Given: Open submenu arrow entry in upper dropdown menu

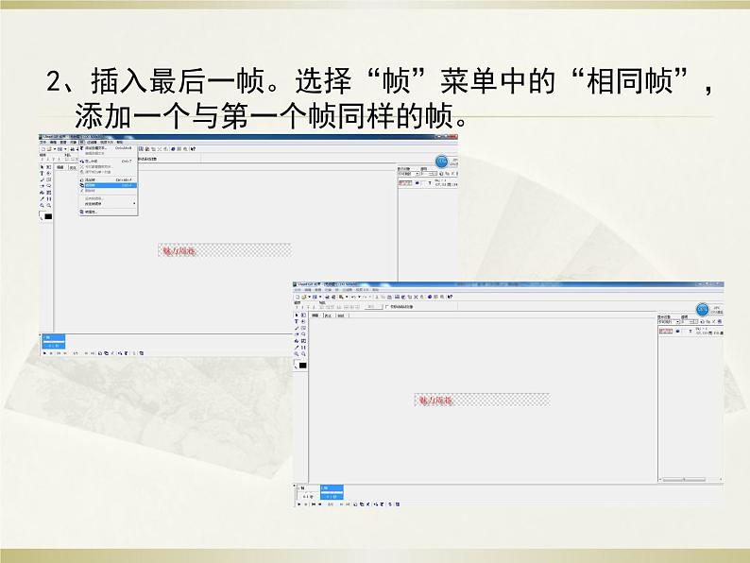Looking at the screenshot, I should [109, 203].
